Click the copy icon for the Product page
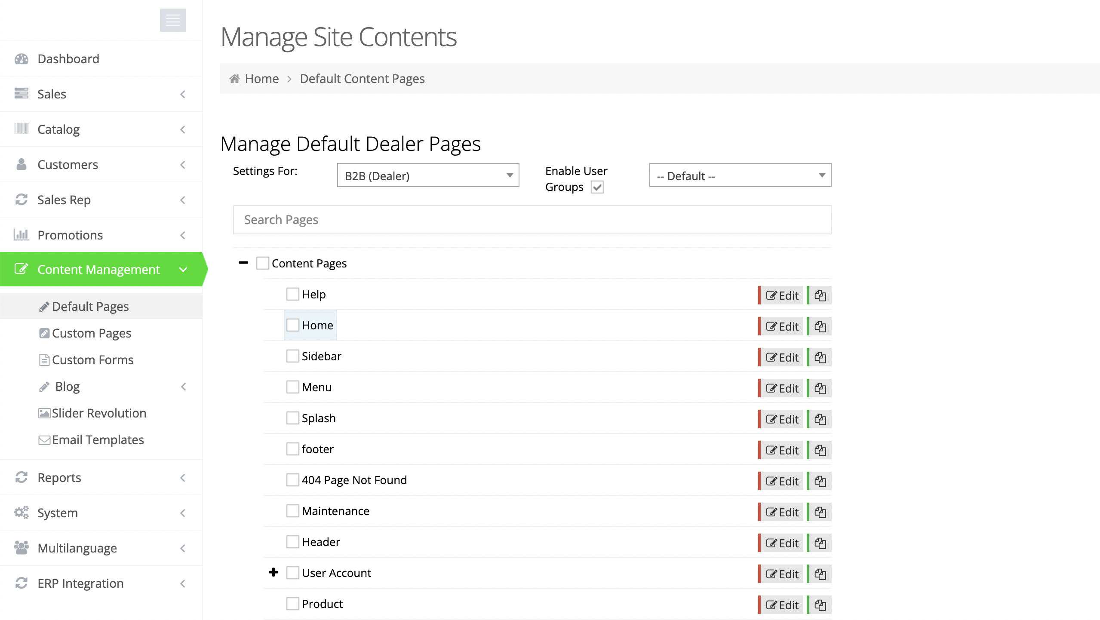1100x620 pixels. pos(820,605)
